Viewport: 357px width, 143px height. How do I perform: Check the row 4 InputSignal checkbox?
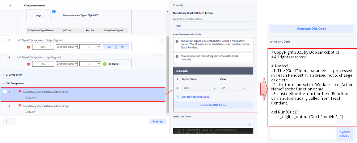[x=5, y=57]
